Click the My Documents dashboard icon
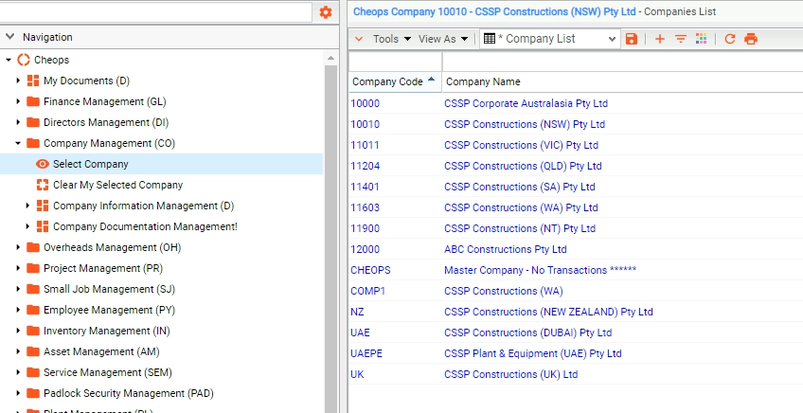This screenshot has width=803, height=413. (x=33, y=81)
